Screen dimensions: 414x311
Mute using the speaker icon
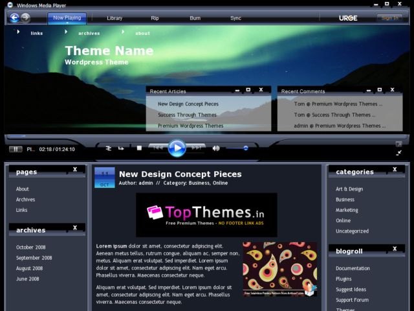coord(216,148)
